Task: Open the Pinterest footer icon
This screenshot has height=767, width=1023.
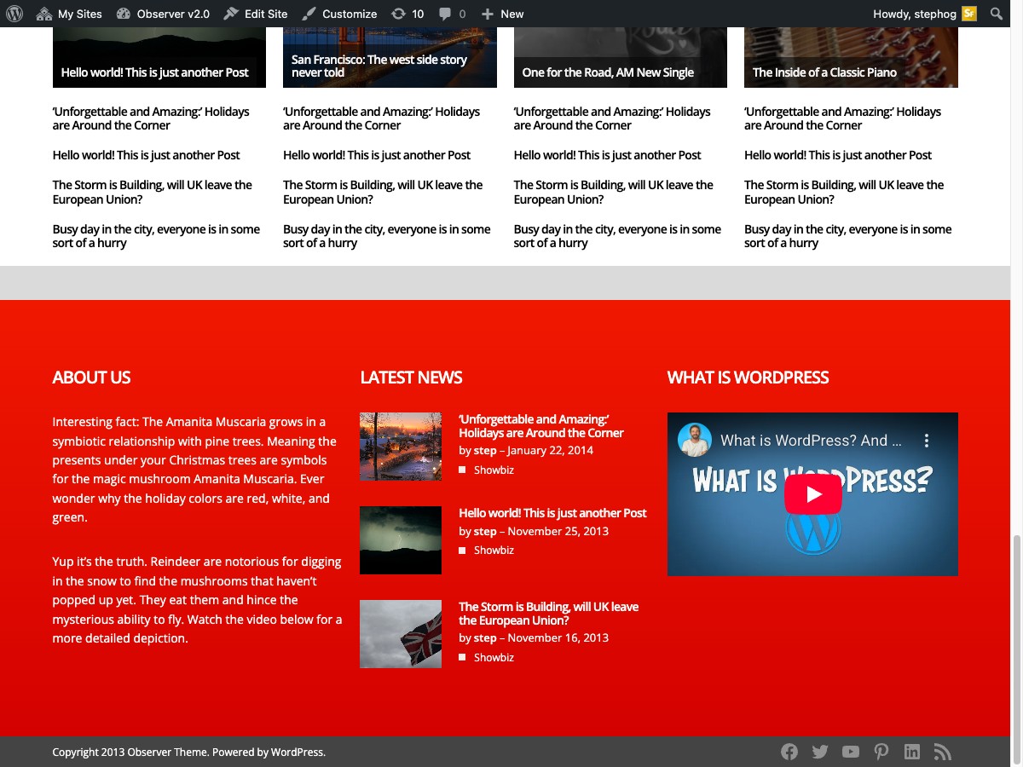Action: click(881, 752)
